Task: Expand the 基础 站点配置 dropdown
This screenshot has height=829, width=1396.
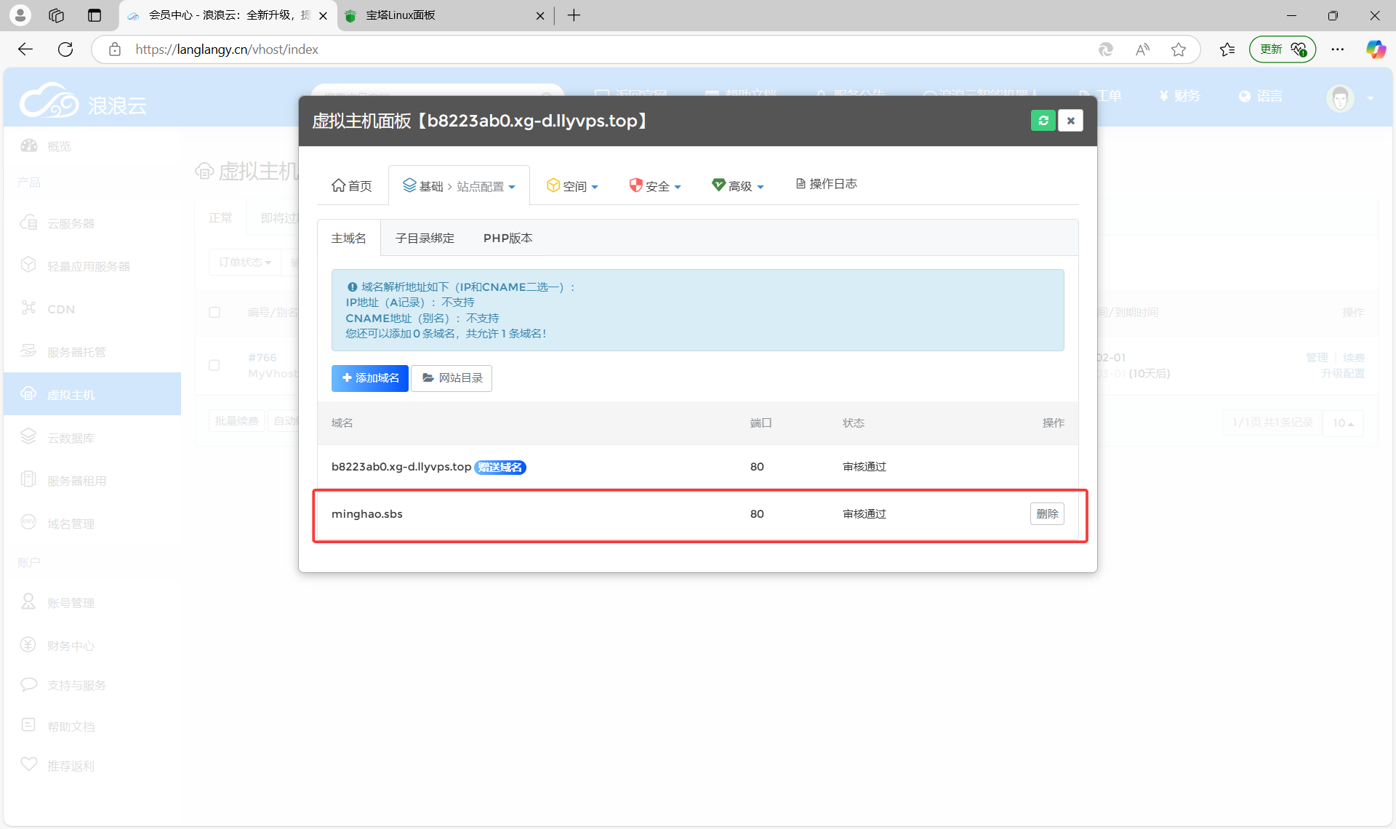Action: click(460, 186)
